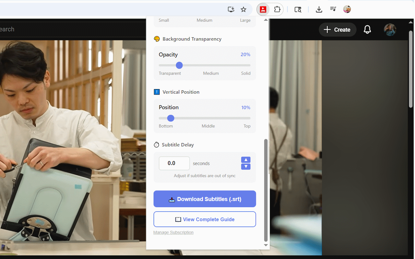The image size is (415, 259).
Task: Open YouTube notifications bell
Action: pyautogui.click(x=367, y=30)
